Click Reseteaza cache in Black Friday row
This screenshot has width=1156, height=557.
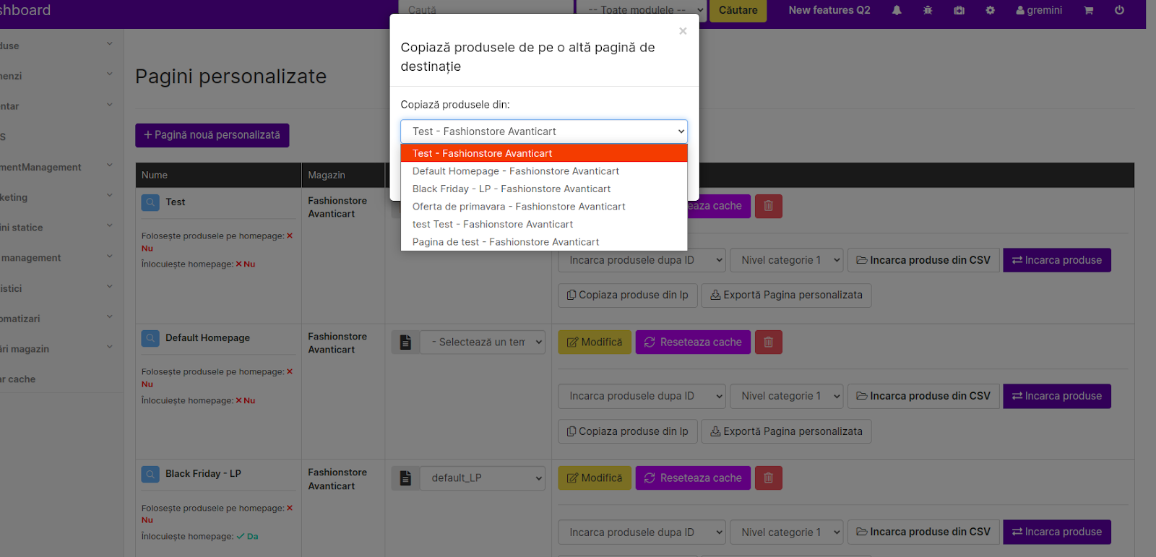693,478
